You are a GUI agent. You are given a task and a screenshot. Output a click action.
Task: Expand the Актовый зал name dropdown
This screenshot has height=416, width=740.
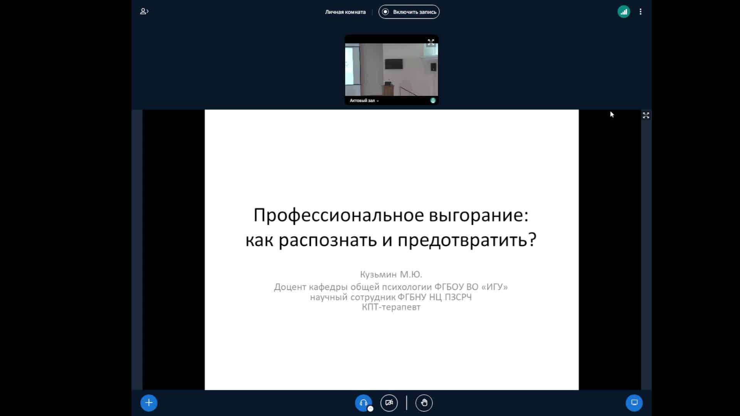click(x=364, y=101)
